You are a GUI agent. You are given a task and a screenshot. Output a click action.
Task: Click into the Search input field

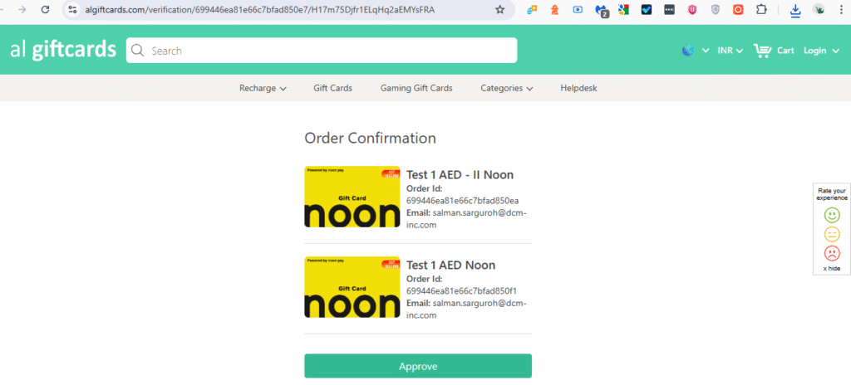[332, 51]
